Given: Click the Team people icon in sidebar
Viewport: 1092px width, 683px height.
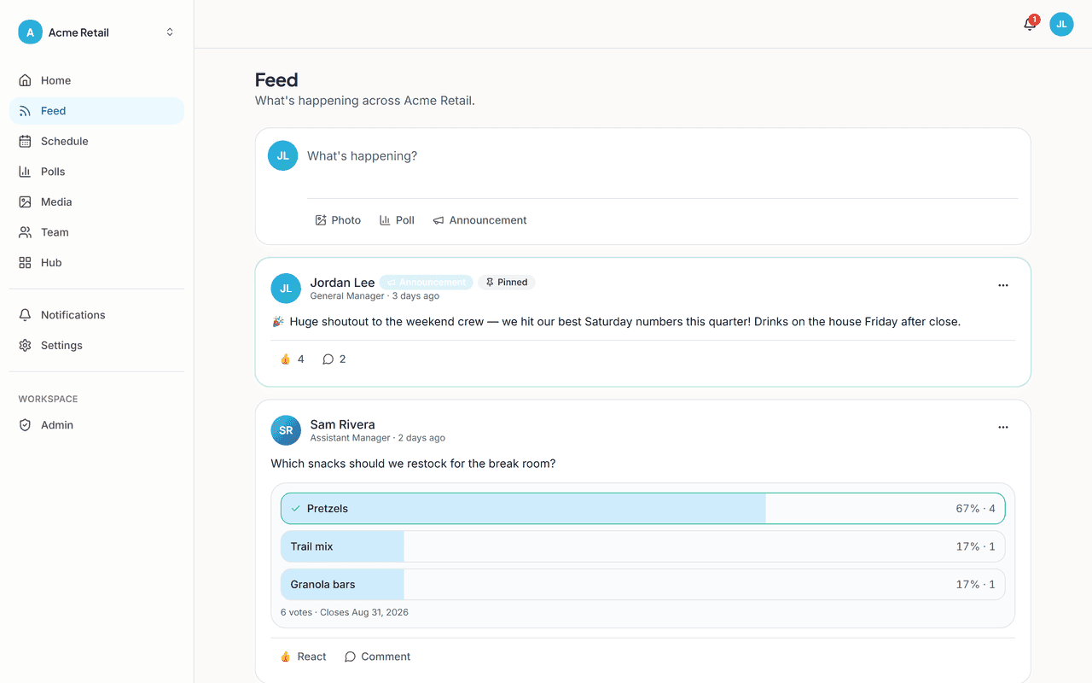Looking at the screenshot, I should click(x=25, y=232).
